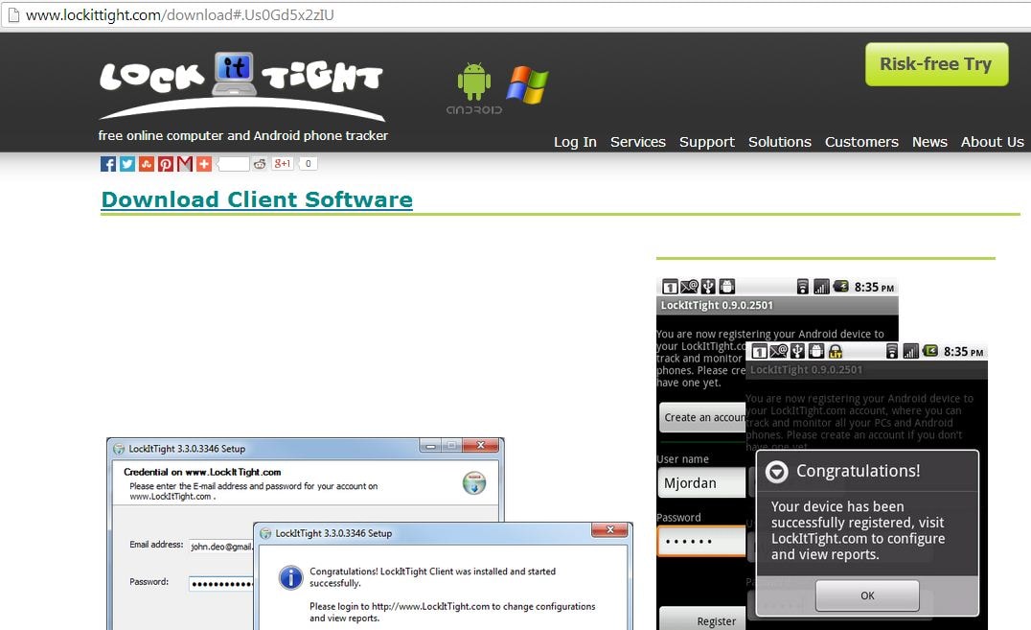The image size is (1031, 630).
Task: Open the Solutions menu item
Action: [779, 142]
